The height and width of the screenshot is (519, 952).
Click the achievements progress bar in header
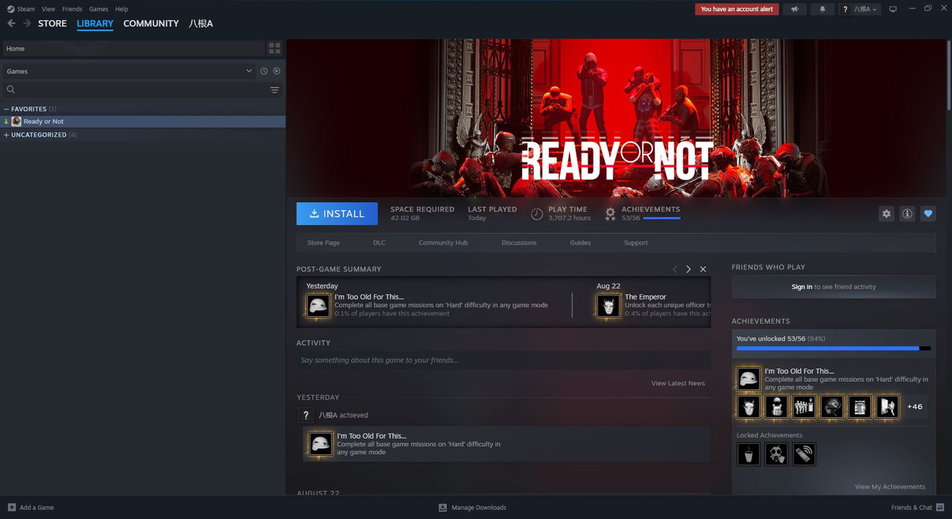[661, 218]
